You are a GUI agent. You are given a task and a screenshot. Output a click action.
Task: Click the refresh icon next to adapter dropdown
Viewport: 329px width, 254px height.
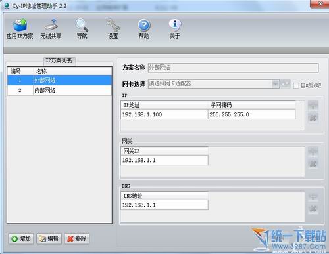point(286,84)
